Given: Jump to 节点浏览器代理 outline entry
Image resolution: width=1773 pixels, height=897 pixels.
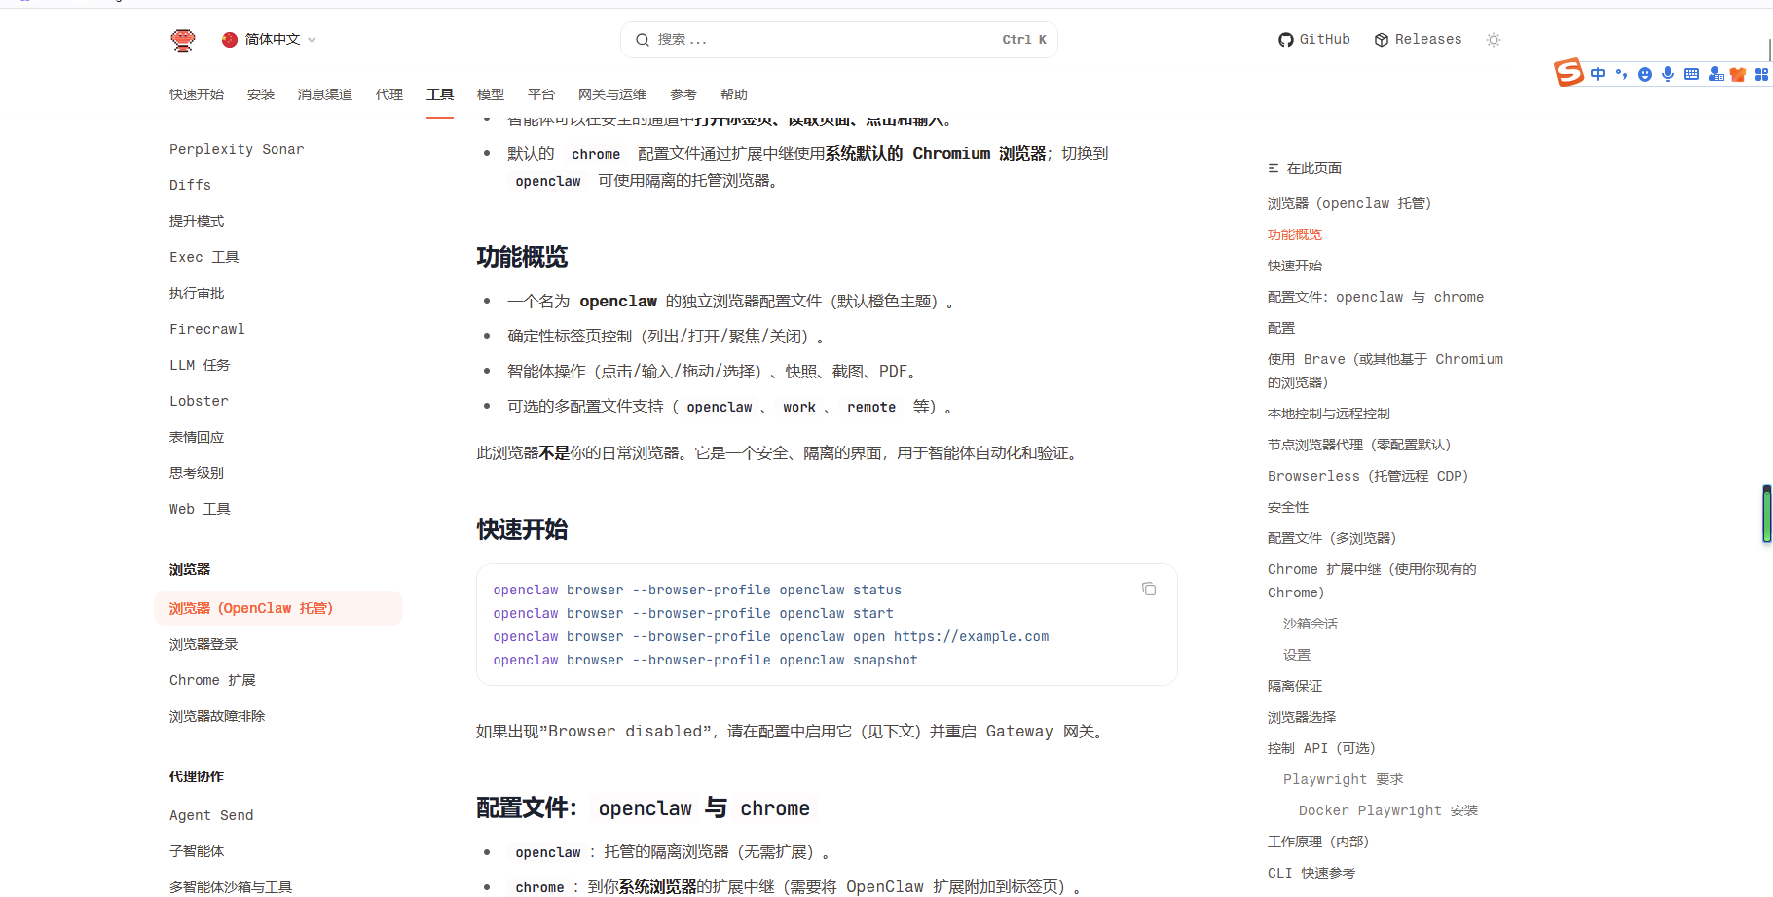Looking at the screenshot, I should click(x=1359, y=445).
